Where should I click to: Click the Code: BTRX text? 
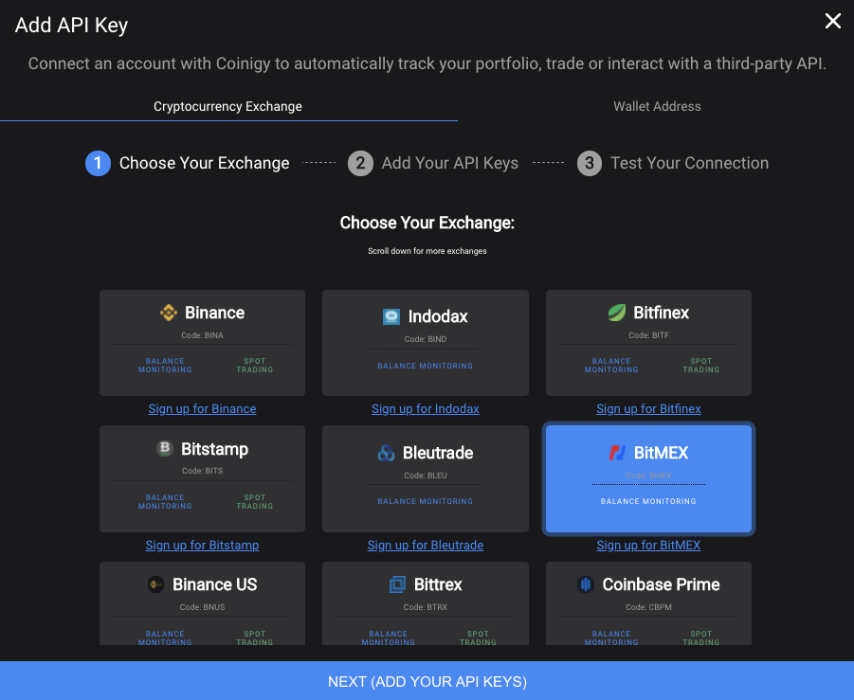point(426,607)
